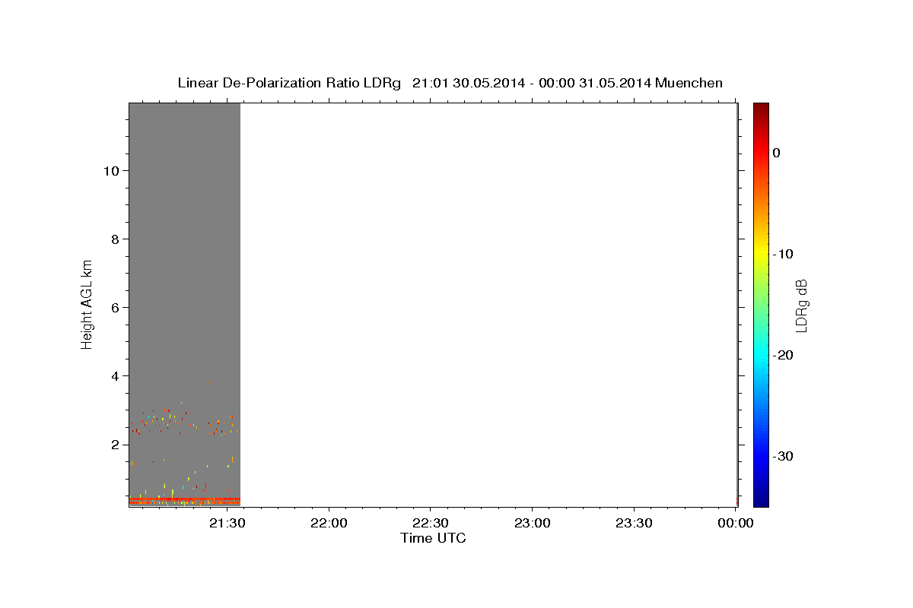Click the 00:00 time tick label
913x608 pixels.
point(735,523)
